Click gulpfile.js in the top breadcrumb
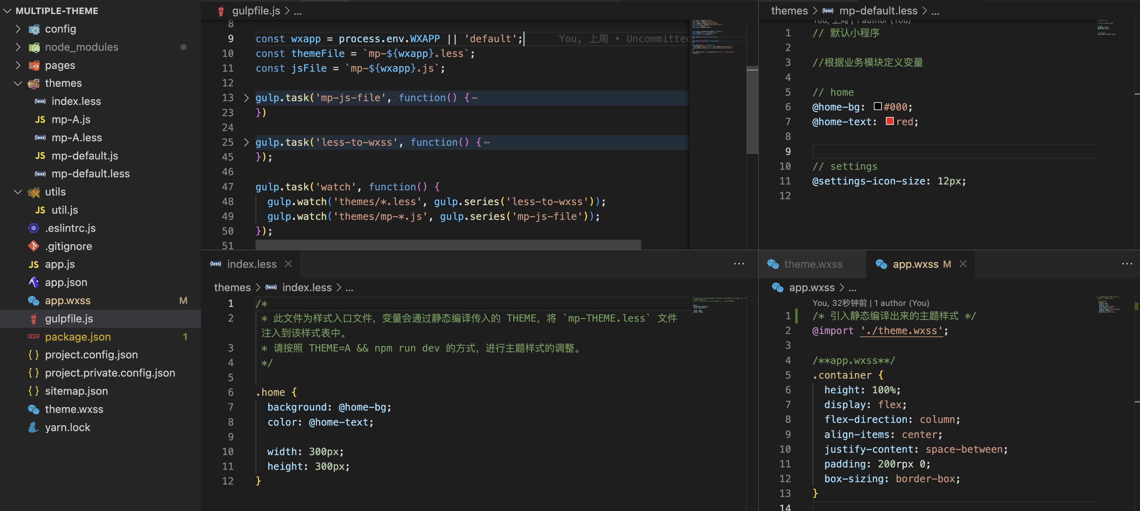 click(256, 11)
